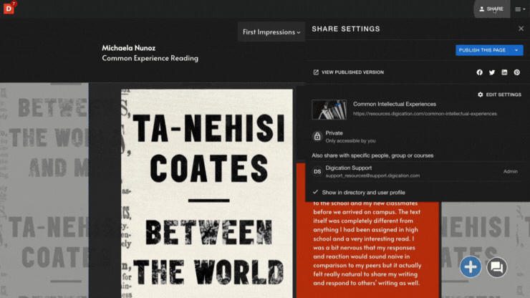Open Edit Settings with gear

[x=499, y=95]
